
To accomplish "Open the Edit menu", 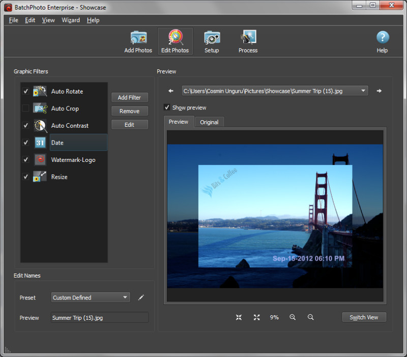I will (x=30, y=20).
